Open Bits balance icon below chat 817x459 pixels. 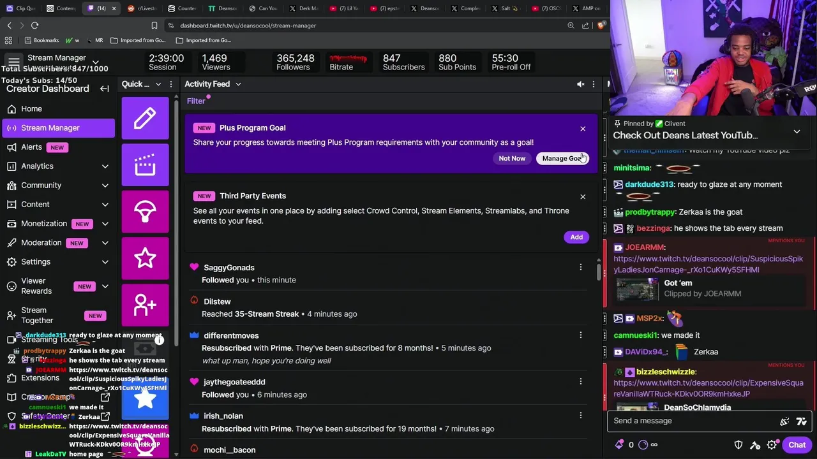click(x=619, y=445)
